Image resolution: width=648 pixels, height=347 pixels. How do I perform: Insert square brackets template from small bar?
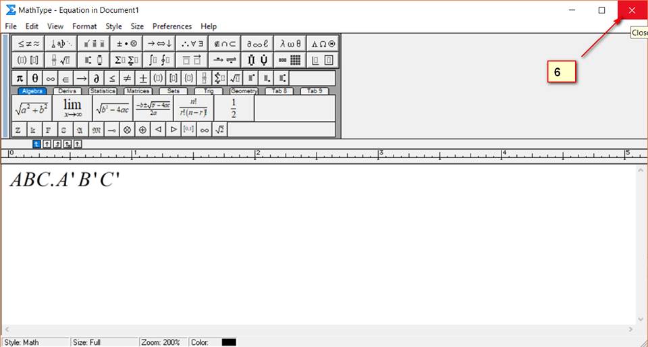pyautogui.click(x=173, y=78)
